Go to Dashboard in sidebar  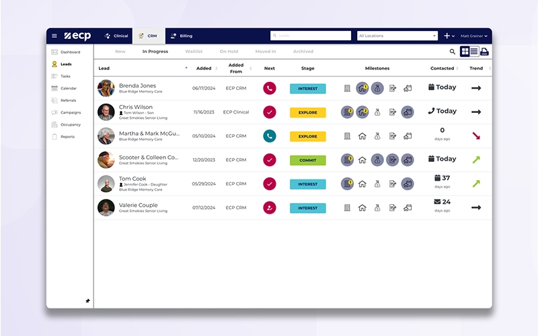coord(66,52)
